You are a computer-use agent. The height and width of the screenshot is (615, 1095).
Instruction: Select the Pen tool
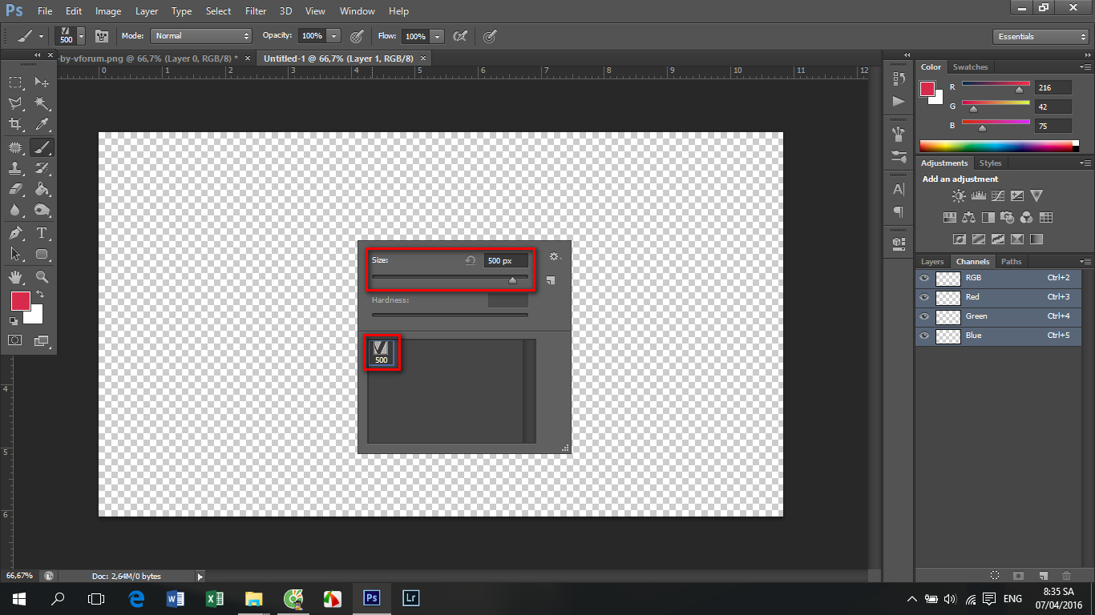pyautogui.click(x=15, y=233)
